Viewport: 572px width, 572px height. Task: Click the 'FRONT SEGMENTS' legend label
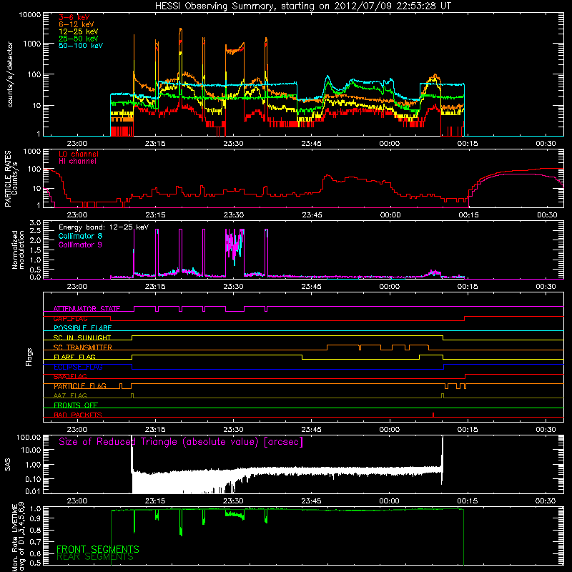point(98,549)
